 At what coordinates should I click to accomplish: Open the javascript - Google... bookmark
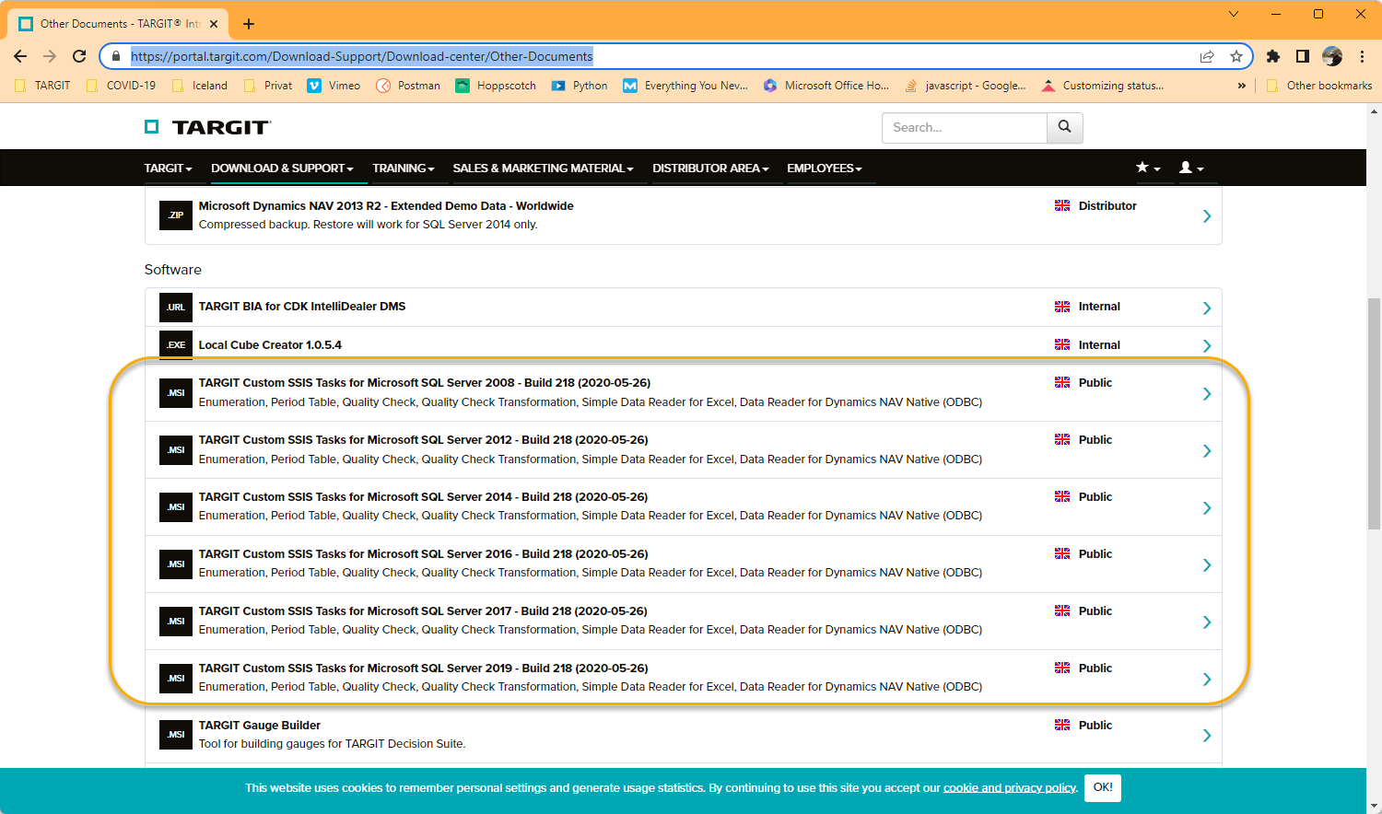pyautogui.click(x=966, y=86)
